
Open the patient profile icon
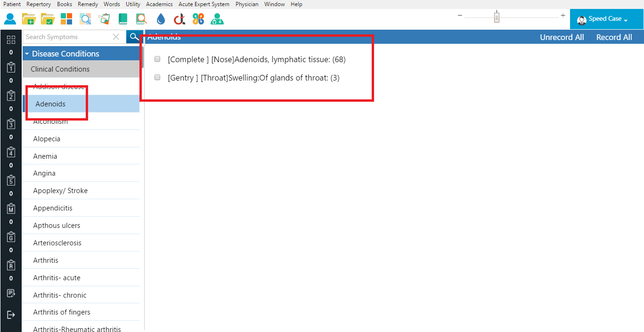tap(10, 19)
